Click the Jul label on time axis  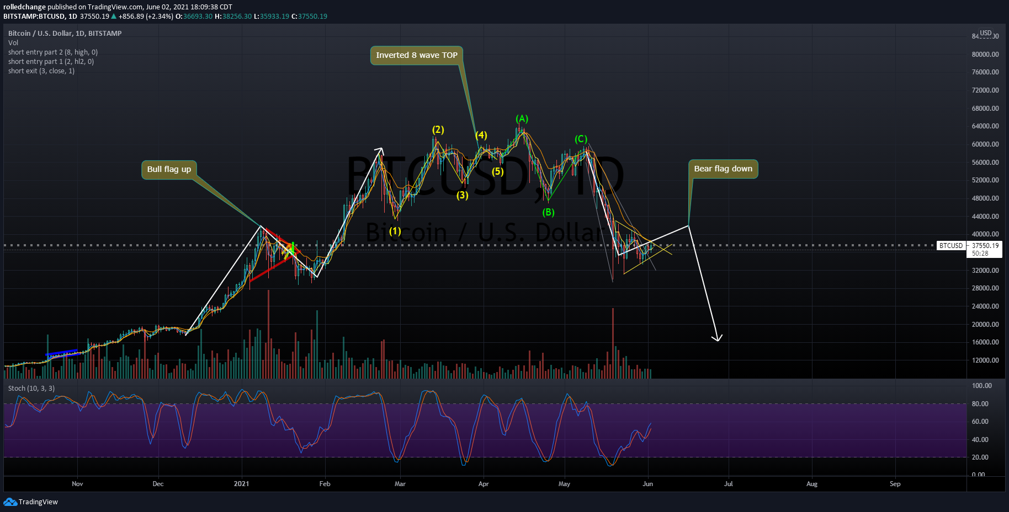[729, 484]
